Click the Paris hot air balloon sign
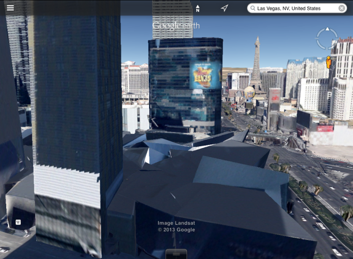This screenshot has height=259, width=353. (249, 93)
